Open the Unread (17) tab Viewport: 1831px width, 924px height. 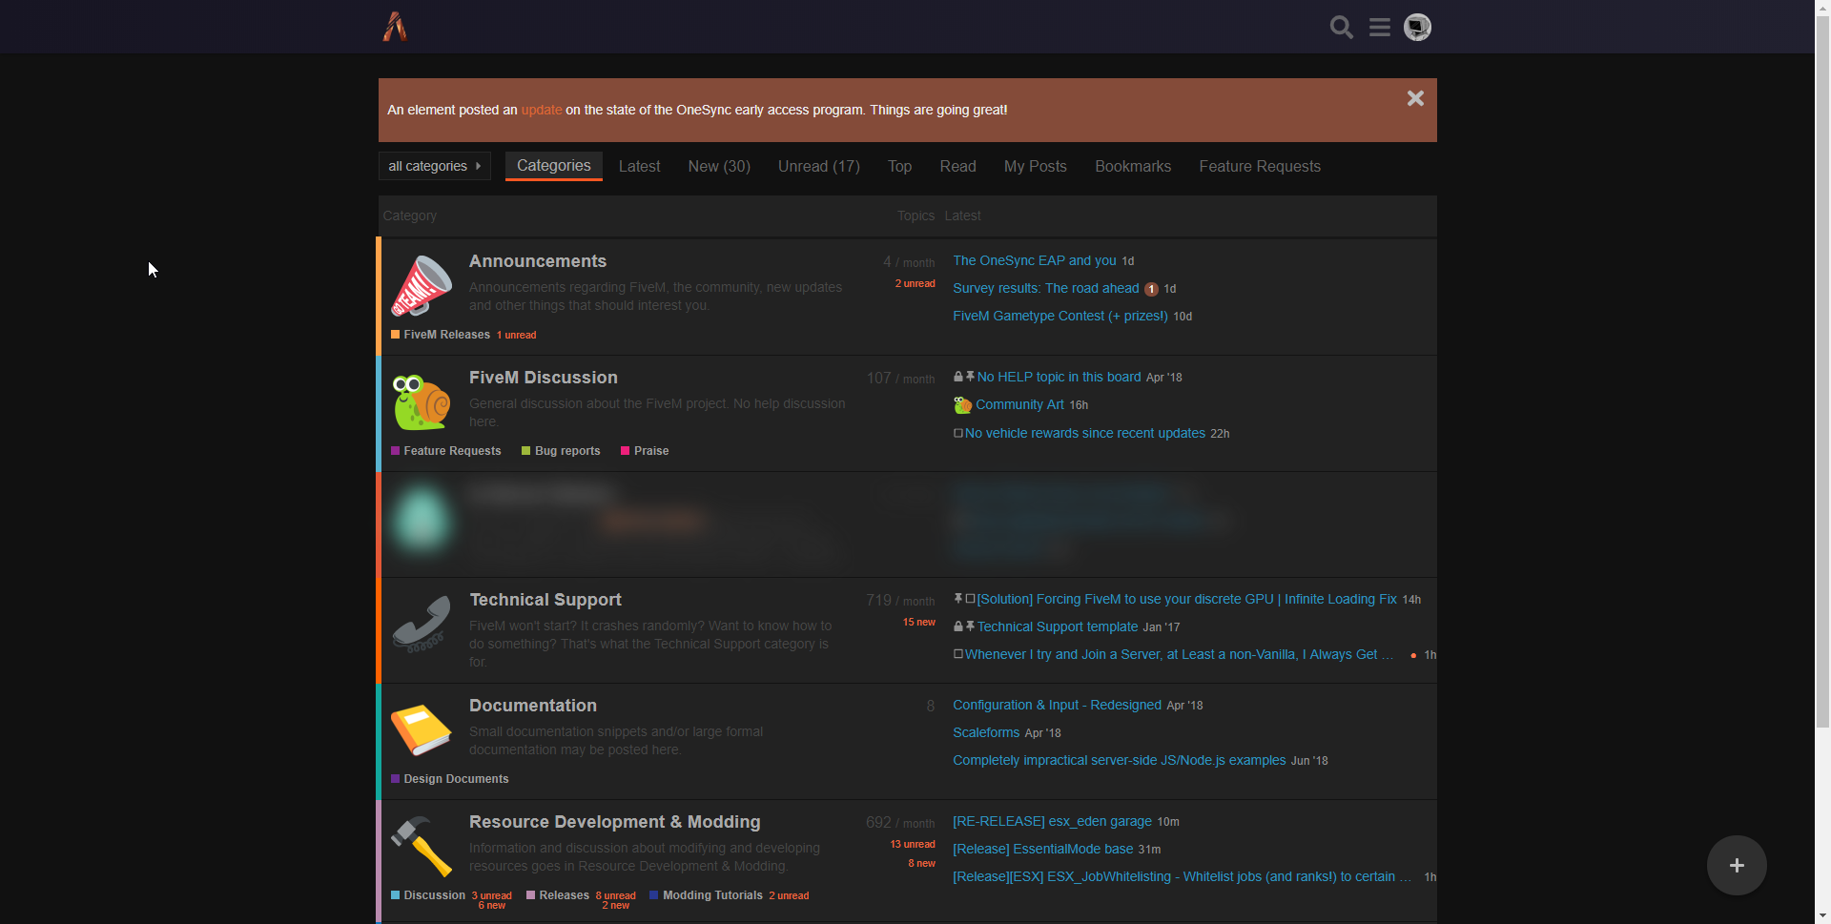tap(818, 167)
